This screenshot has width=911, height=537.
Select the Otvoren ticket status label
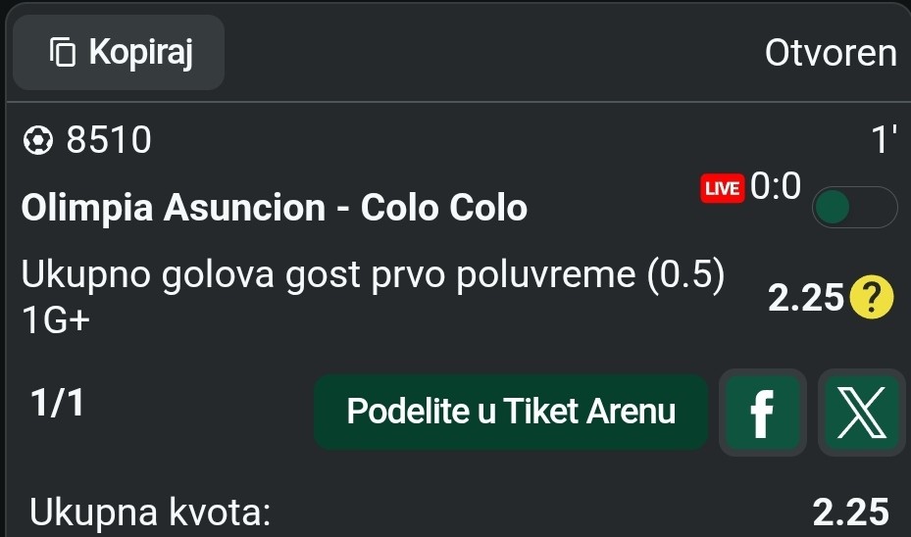pos(831,53)
